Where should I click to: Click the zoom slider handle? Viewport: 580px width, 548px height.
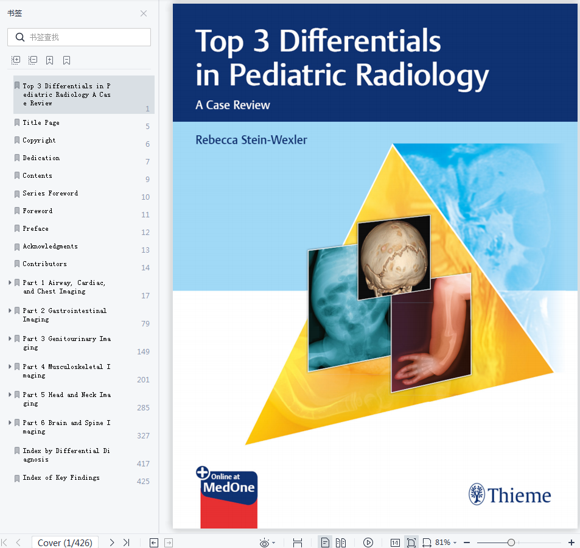point(511,543)
